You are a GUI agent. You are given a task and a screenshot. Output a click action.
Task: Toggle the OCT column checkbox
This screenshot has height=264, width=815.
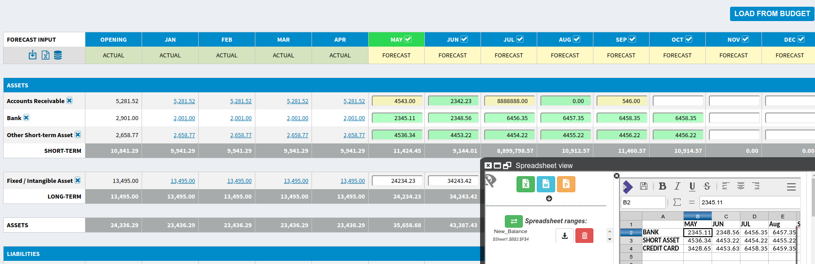click(x=689, y=39)
